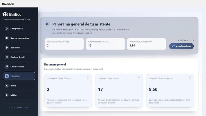Select the Estadísticas menu item
This screenshot has height=116, width=206.
[19, 76]
